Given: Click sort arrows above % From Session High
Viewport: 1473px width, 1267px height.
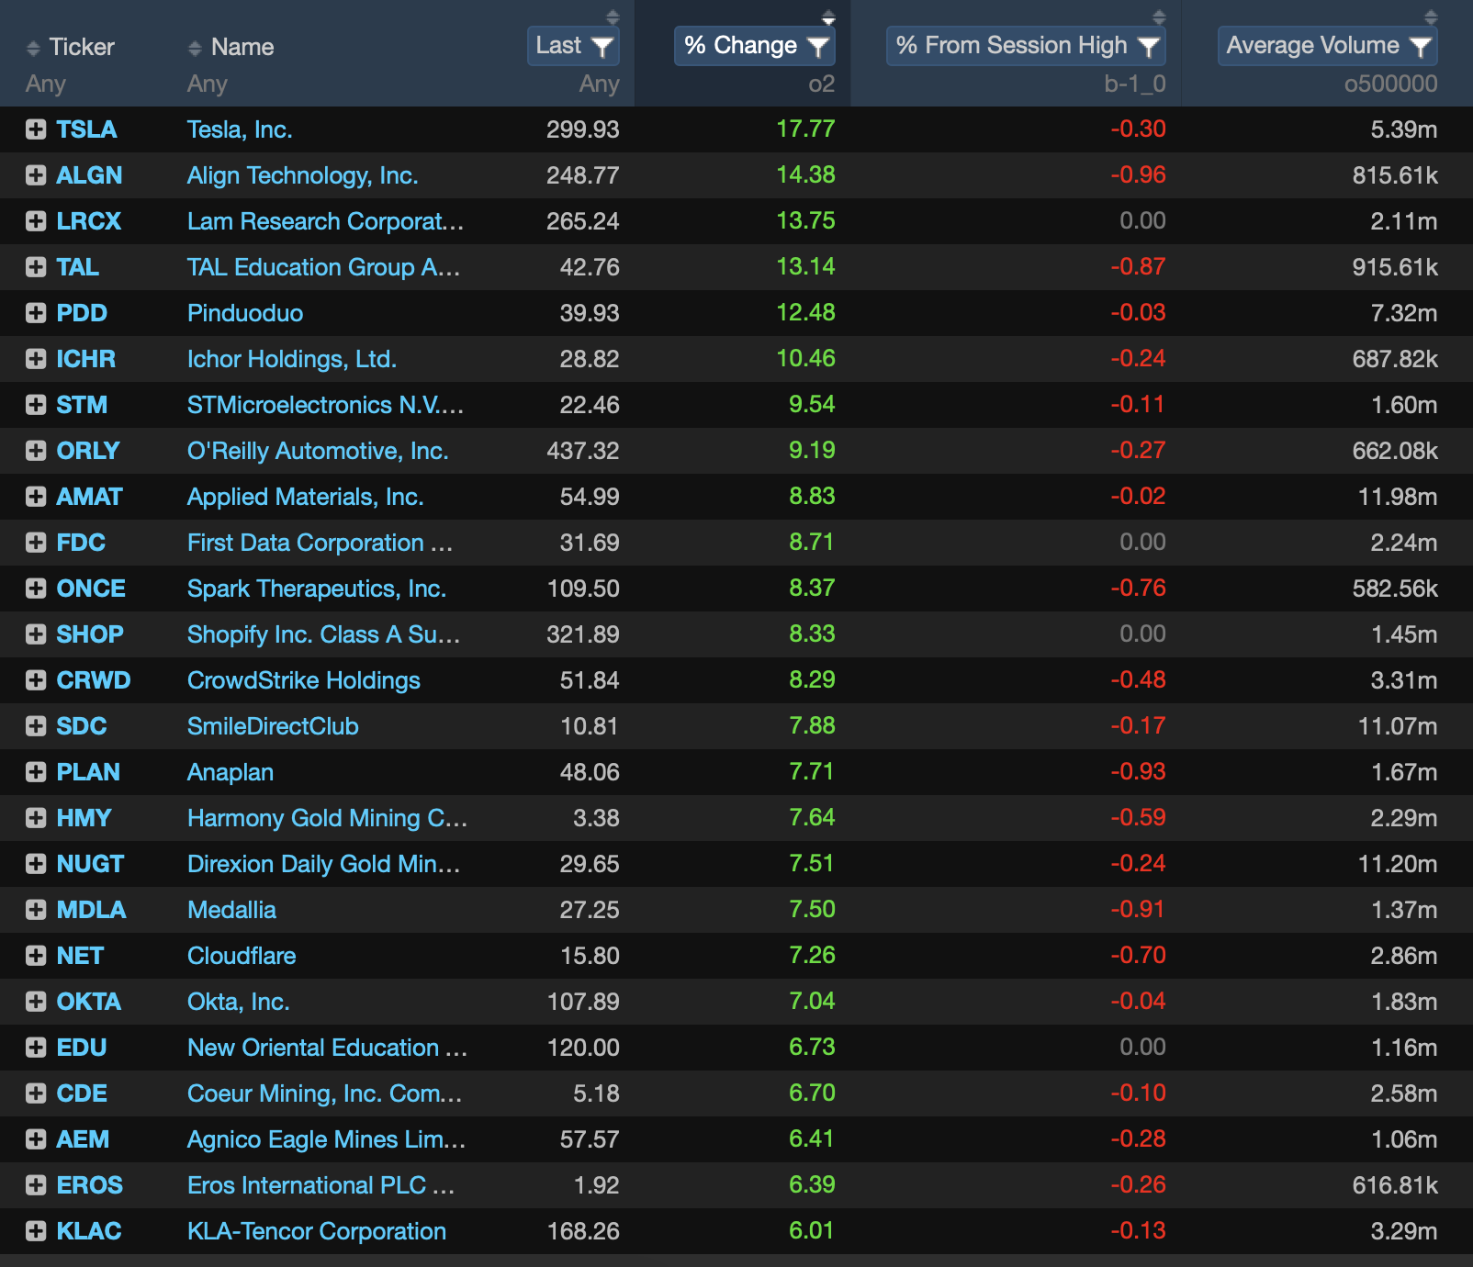Looking at the screenshot, I should (x=1159, y=17).
